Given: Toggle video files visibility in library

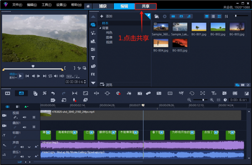Looking at the screenshot, I should (173, 16).
